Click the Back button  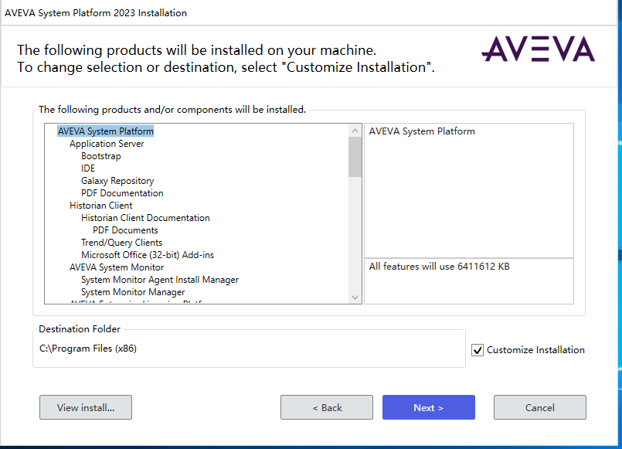[x=326, y=407]
